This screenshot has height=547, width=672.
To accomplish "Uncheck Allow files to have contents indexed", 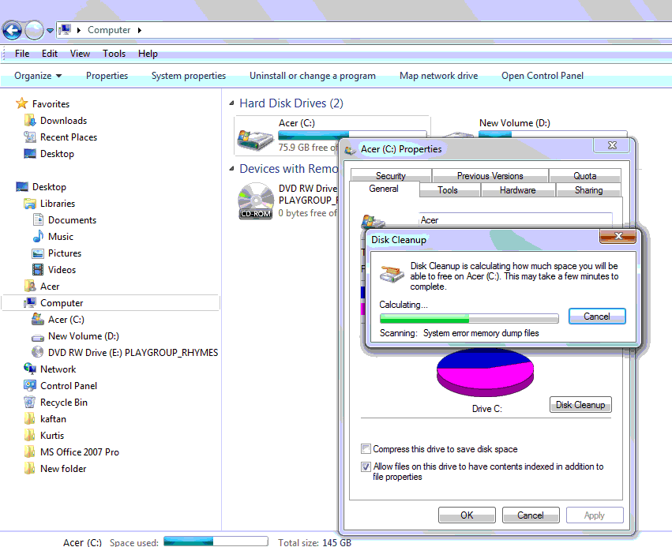I will pos(366,467).
